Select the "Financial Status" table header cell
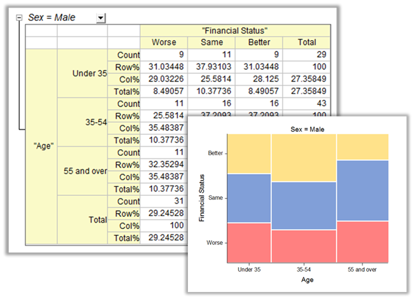This screenshot has width=414, height=299. pos(235,31)
